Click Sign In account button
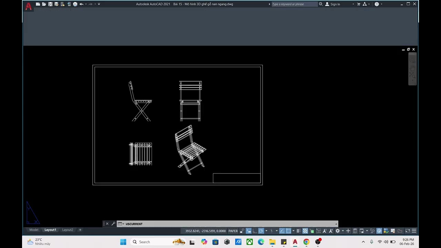Image resolution: width=441 pixels, height=248 pixels. 333,4
